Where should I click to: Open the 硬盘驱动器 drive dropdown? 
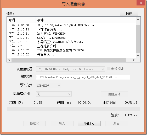pyautogui.click(x=70, y=69)
